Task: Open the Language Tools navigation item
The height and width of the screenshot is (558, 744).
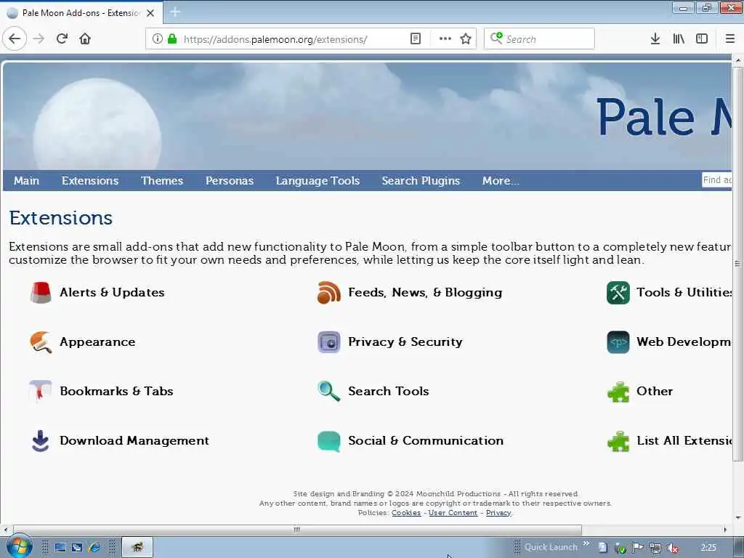Action: [x=318, y=180]
